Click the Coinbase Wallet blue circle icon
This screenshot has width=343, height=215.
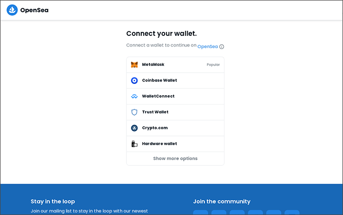pyautogui.click(x=134, y=81)
